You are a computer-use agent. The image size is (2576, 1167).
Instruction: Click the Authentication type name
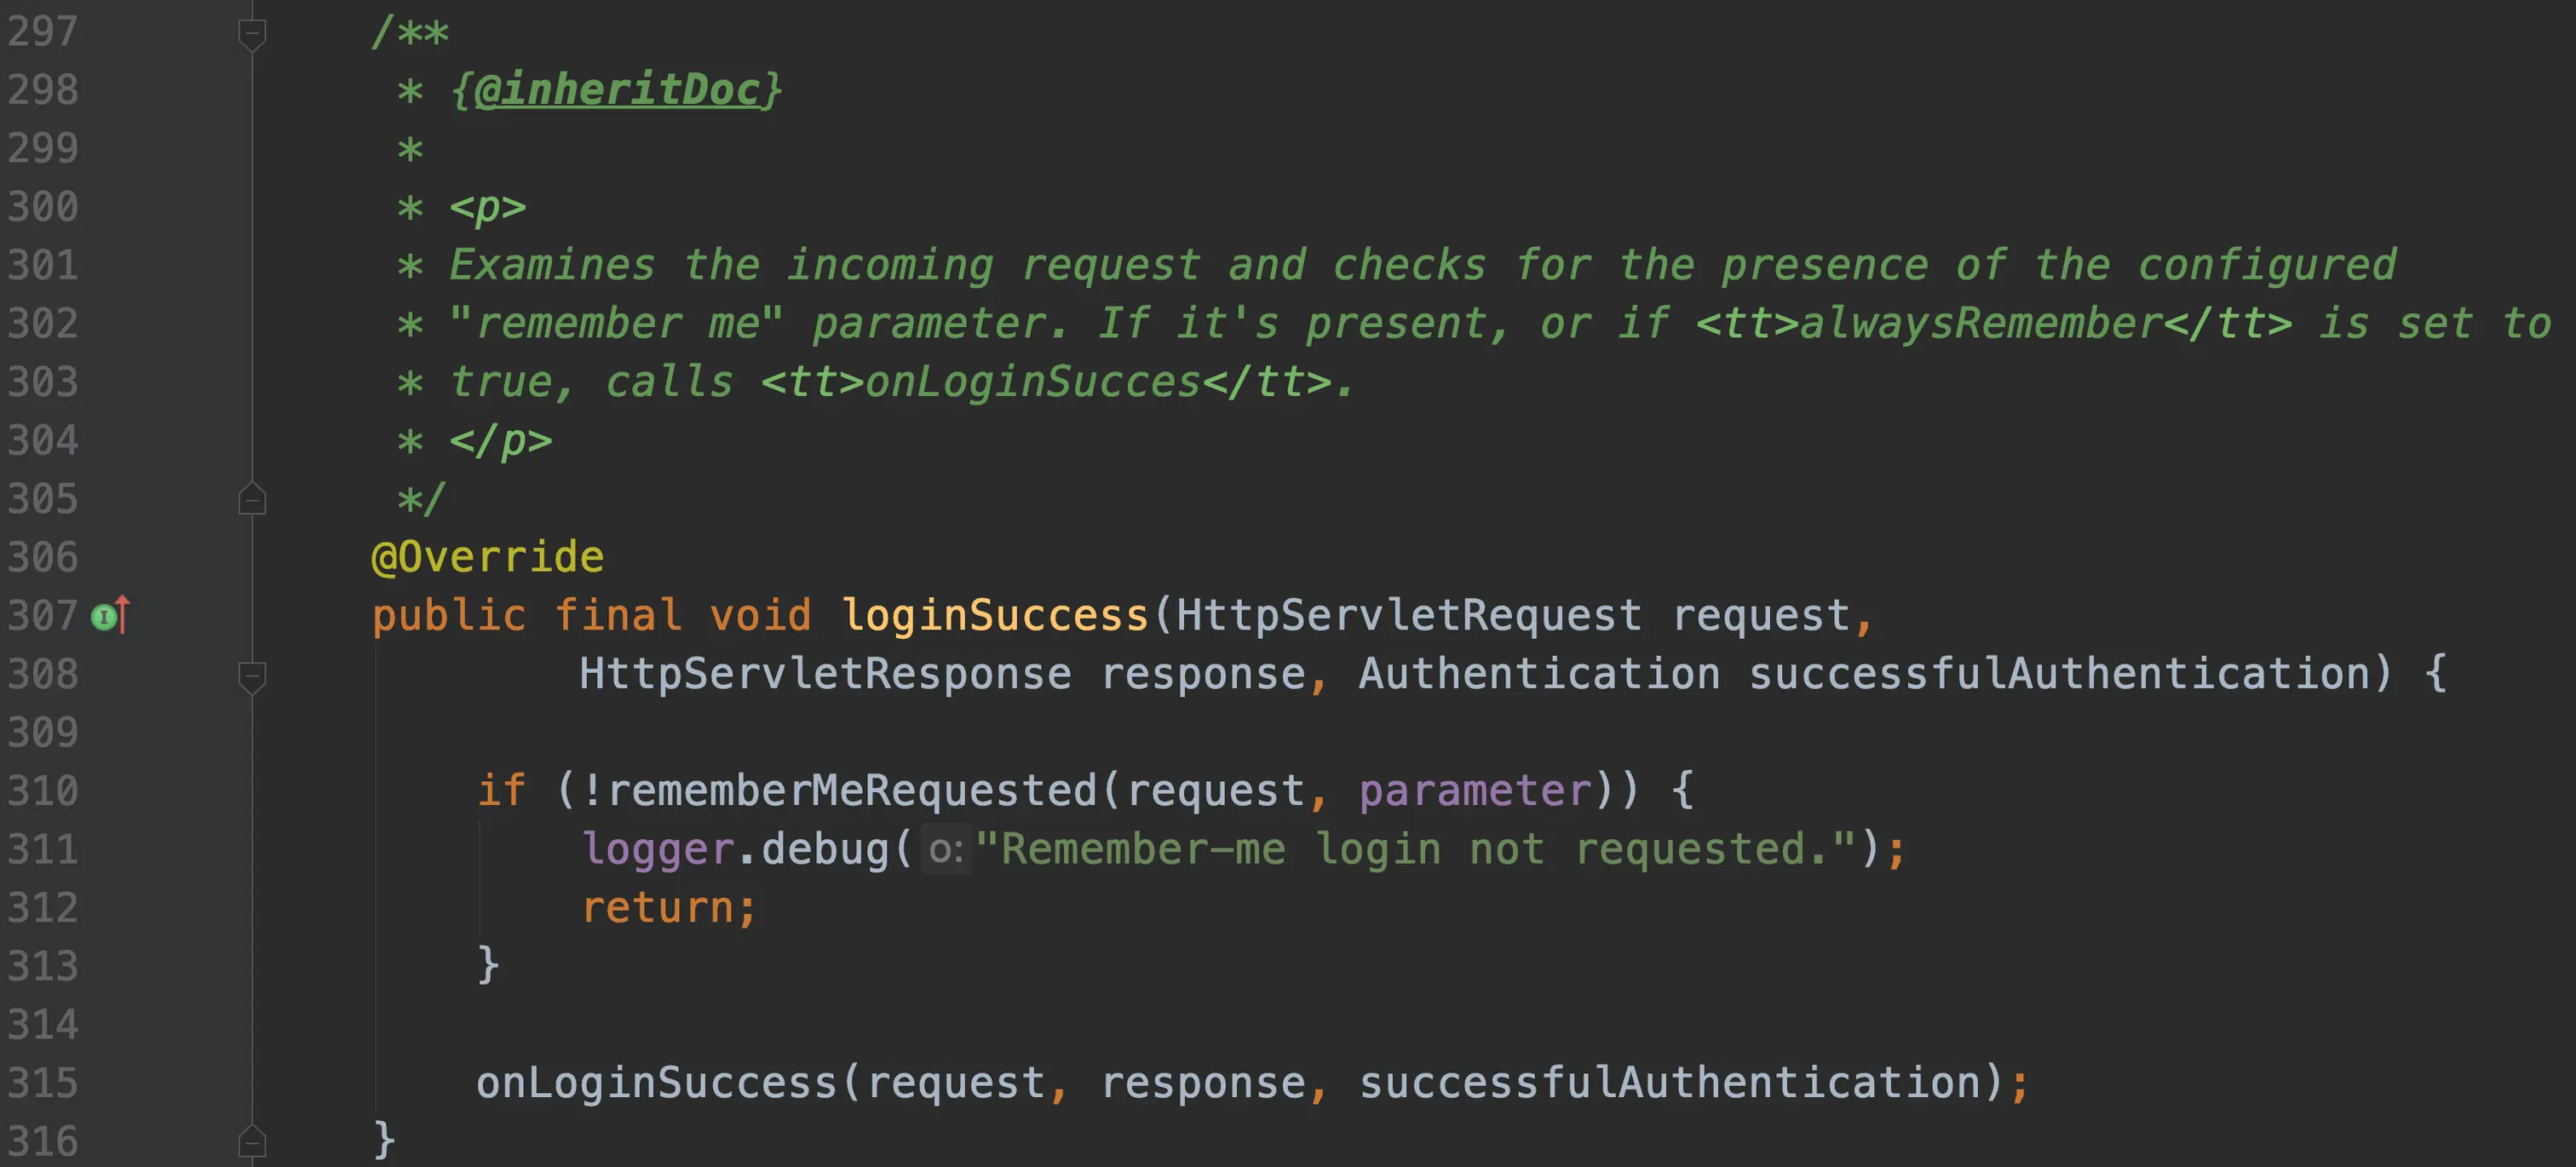point(1539,673)
